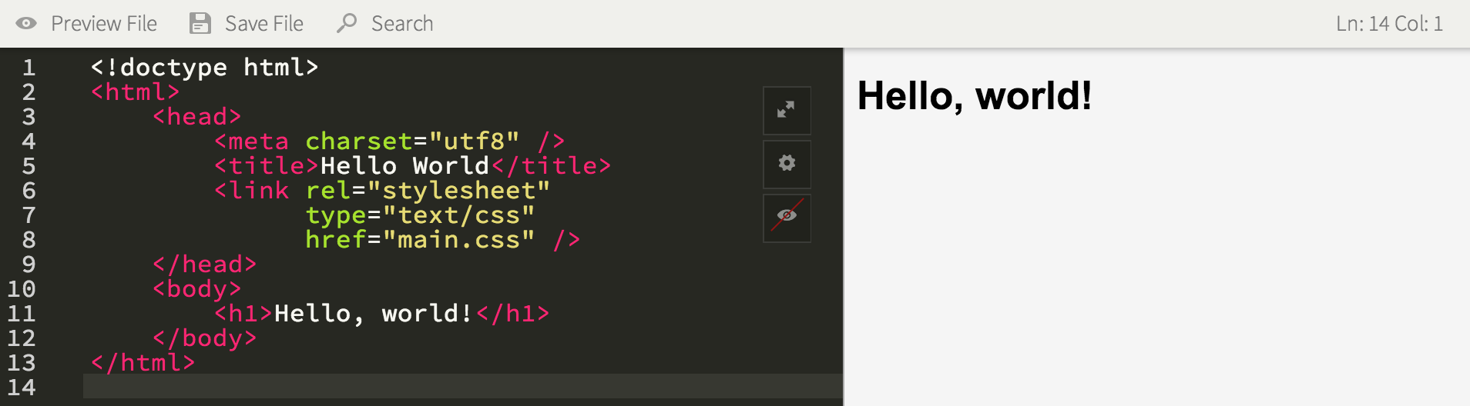
Task: Click the opening <html> tag
Action: [135, 92]
